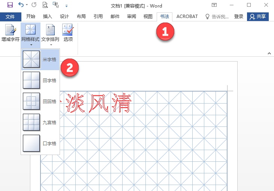Click the 九宫格 menu label
This screenshot has width=274, height=191.
point(49,122)
